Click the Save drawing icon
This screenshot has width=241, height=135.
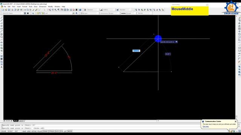[9, 10]
